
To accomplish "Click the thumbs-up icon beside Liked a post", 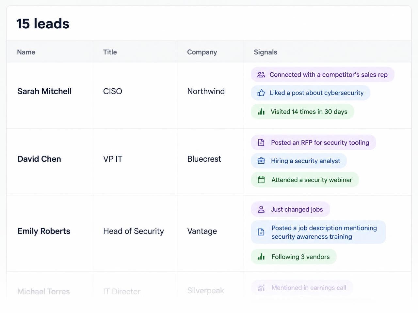I will 261,93.
